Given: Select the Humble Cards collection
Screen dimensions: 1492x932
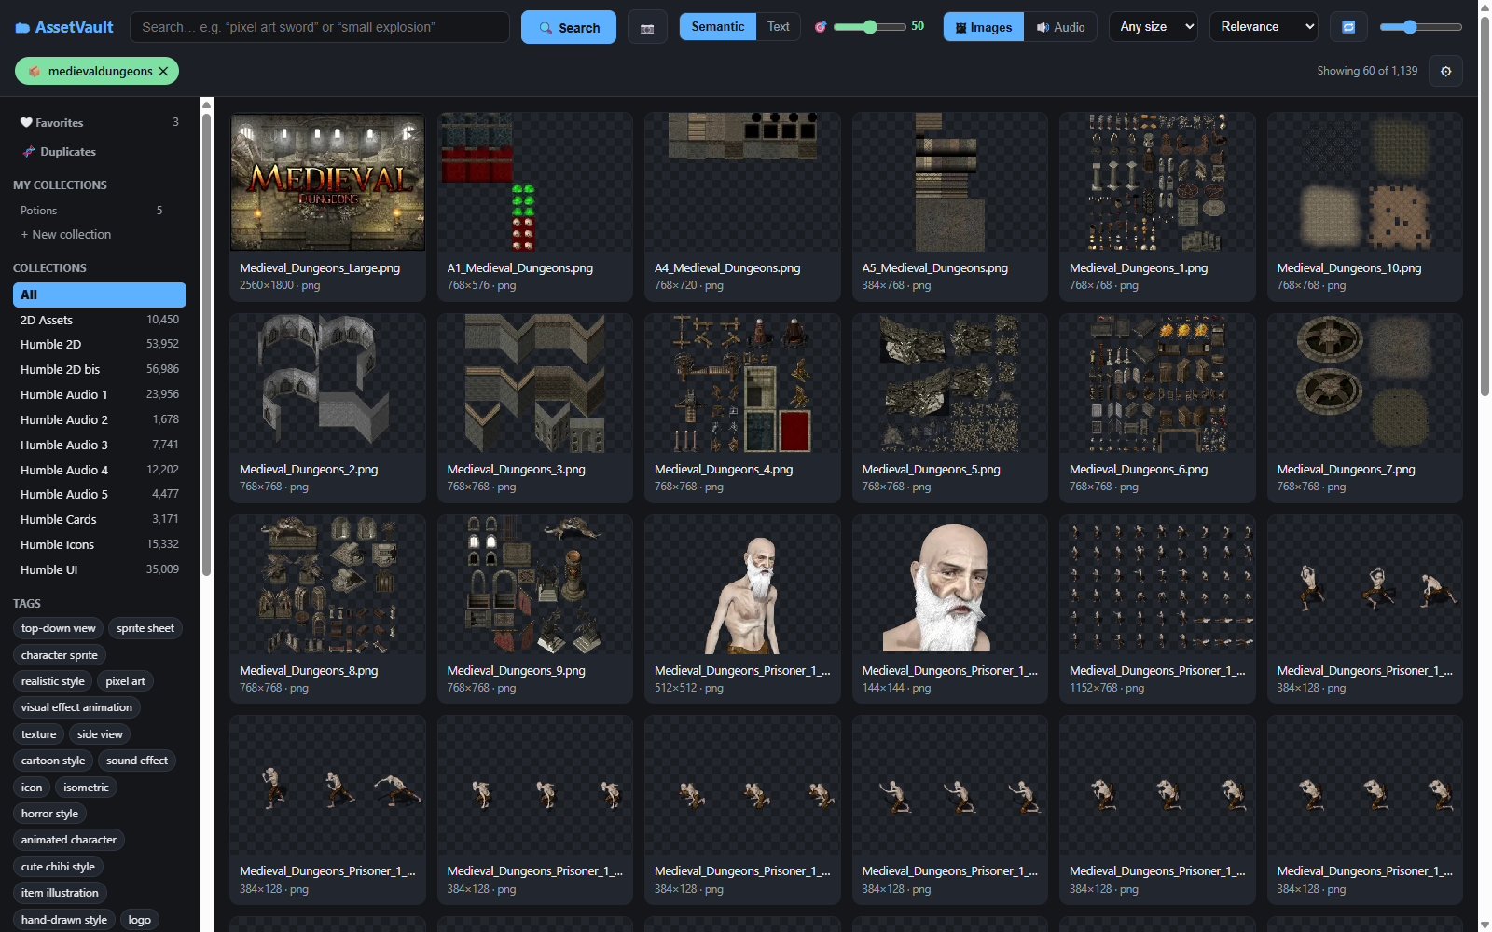Looking at the screenshot, I should click(x=100, y=519).
